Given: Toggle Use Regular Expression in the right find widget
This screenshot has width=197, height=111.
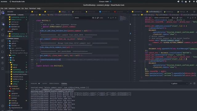Looking at the screenshot, I should click(x=177, y=18).
